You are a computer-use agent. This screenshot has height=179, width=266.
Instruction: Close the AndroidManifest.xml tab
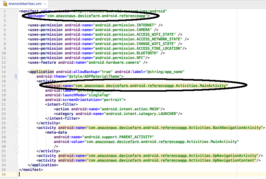point(45,4)
